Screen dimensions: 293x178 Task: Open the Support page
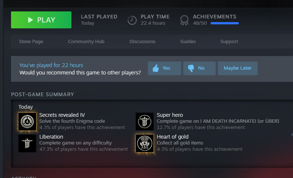pyautogui.click(x=229, y=42)
